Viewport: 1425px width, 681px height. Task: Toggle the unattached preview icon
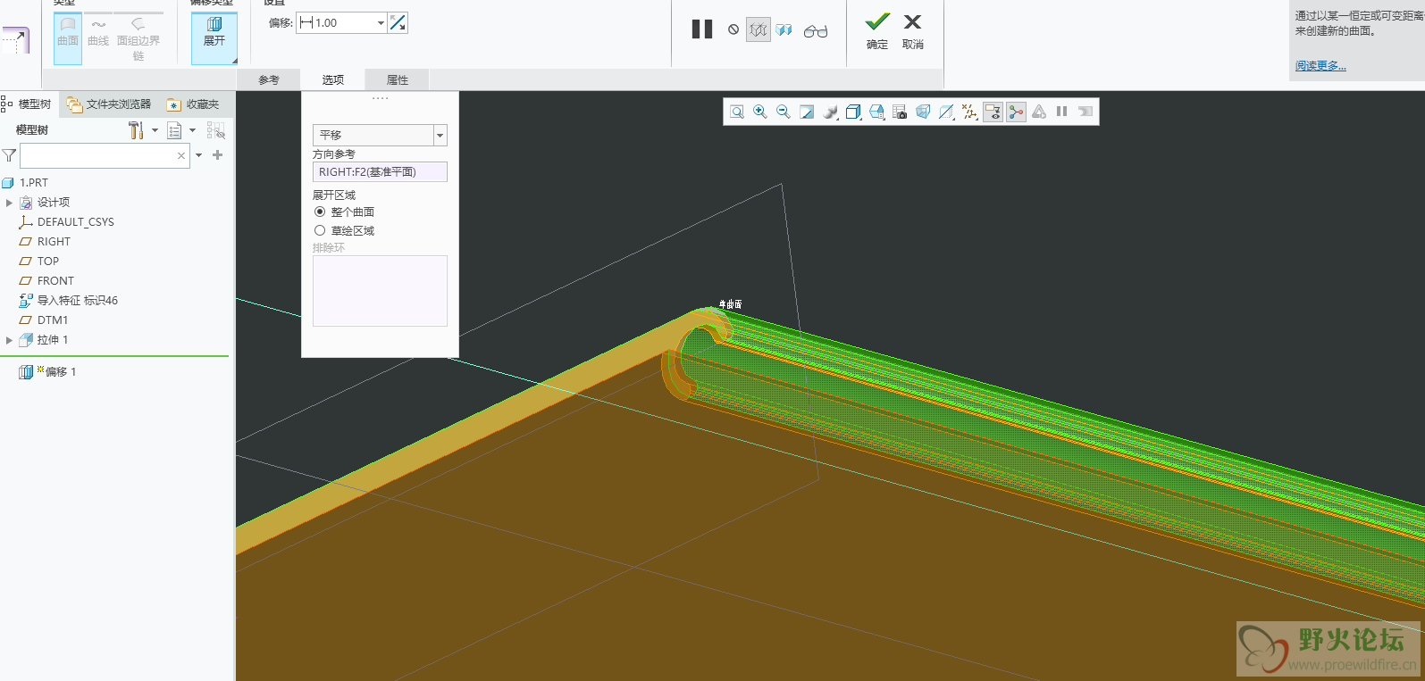pos(784,30)
